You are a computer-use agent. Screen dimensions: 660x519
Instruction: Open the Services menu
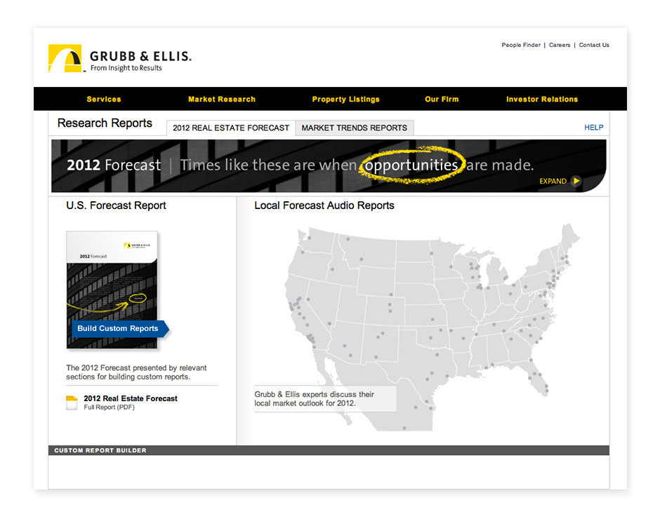tap(103, 100)
